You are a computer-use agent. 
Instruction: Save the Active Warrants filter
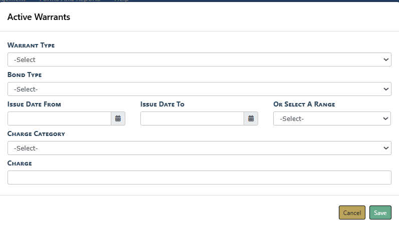click(380, 212)
